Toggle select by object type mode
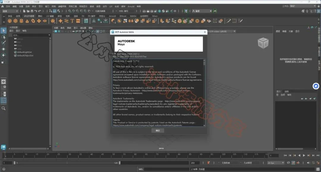The width and height of the screenshot is (321, 172). [55, 11]
